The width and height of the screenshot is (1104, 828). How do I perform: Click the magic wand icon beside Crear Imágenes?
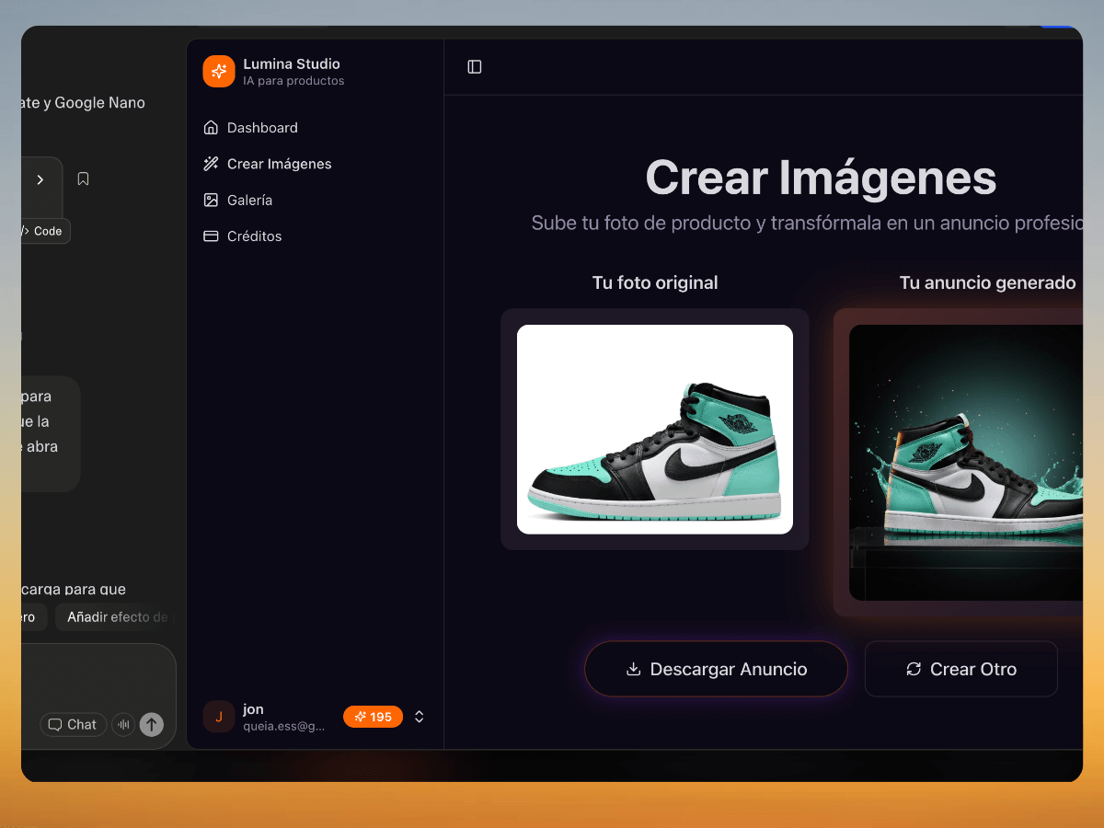[212, 163]
